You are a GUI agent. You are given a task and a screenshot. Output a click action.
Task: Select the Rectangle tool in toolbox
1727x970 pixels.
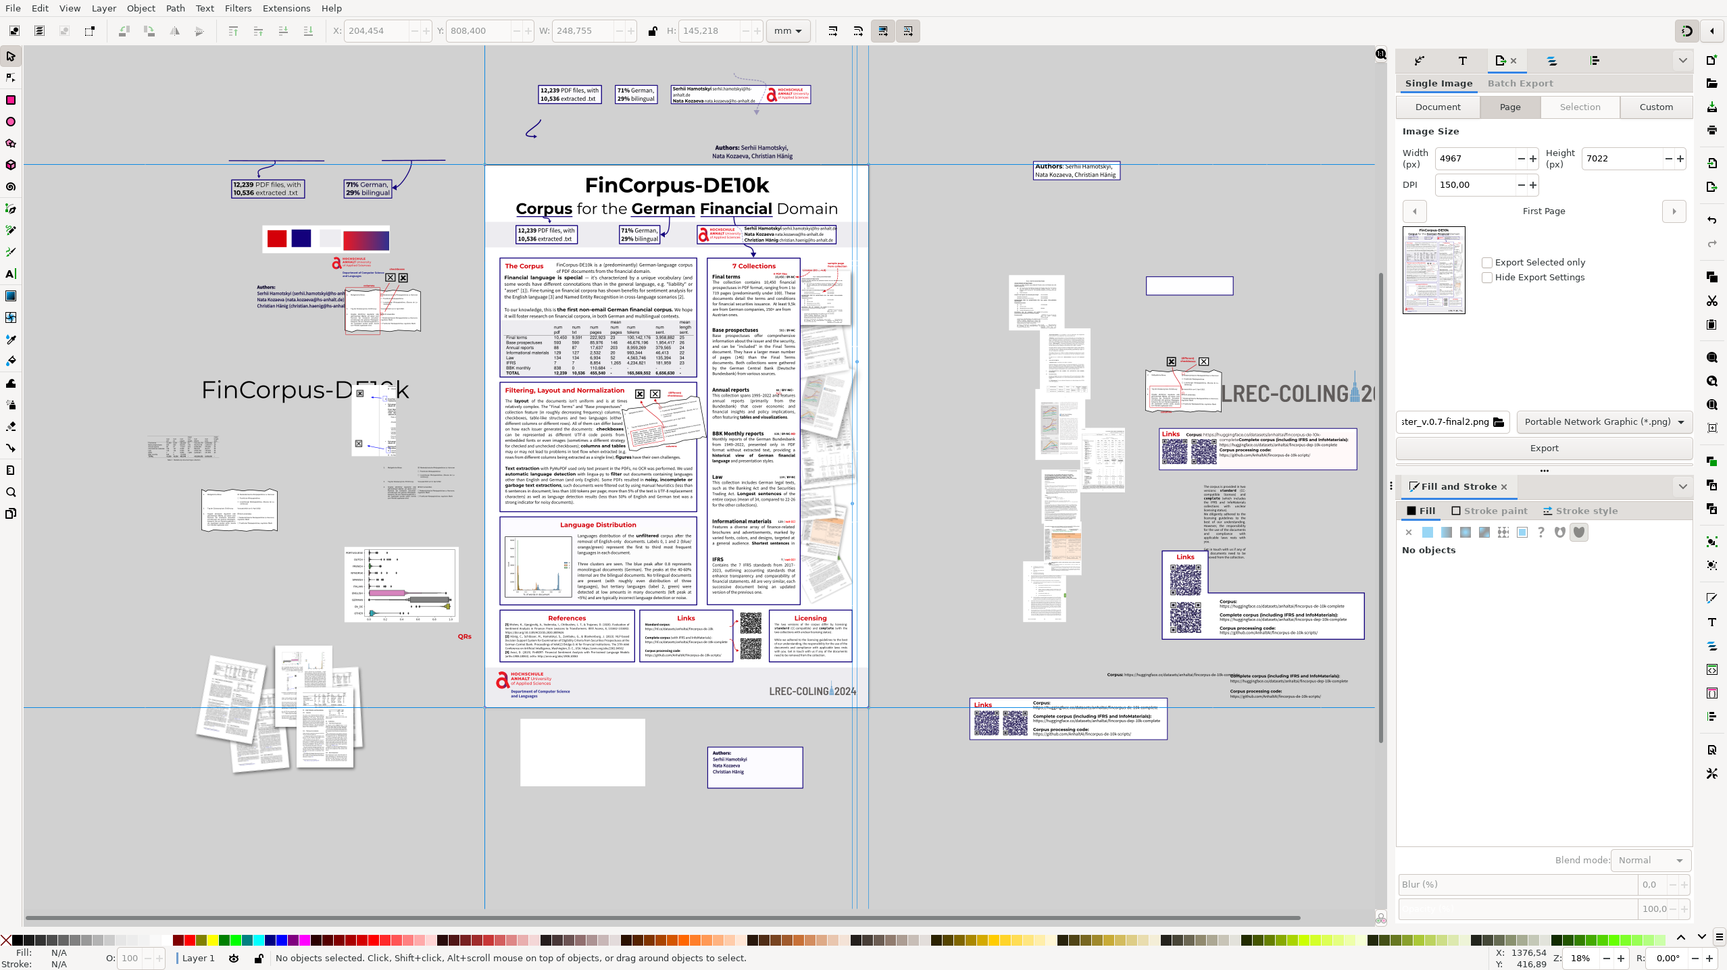tap(11, 100)
